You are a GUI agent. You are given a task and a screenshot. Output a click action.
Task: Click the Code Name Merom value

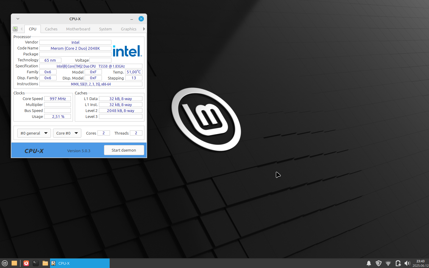75,48
